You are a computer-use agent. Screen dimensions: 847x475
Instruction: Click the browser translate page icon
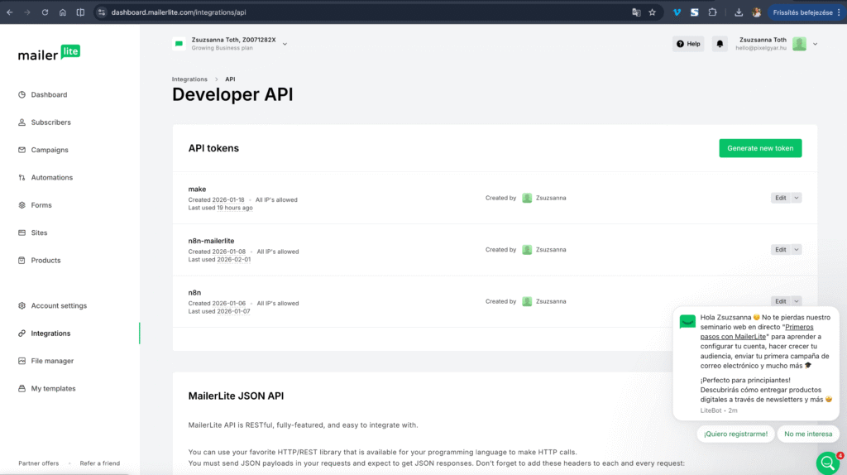pos(636,12)
